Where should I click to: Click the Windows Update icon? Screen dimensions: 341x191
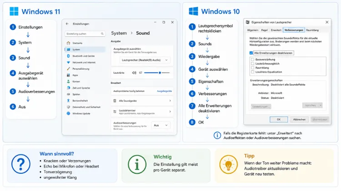pos(68,114)
